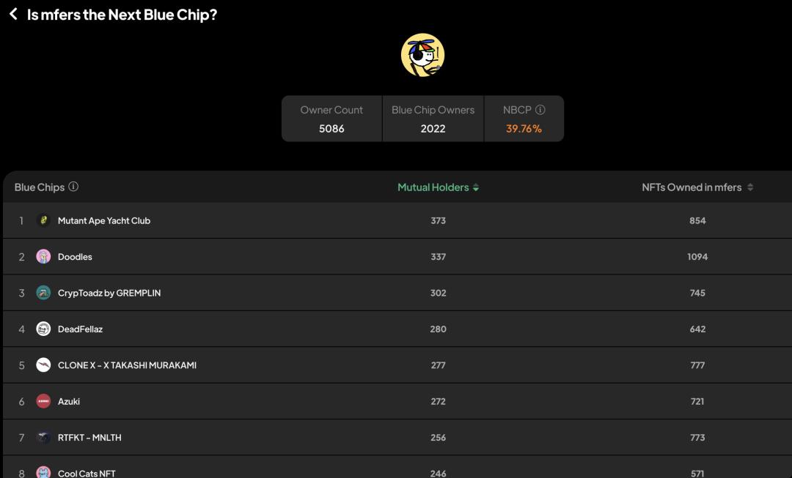792x478 pixels.
Task: Click the CrypToadz by GREMPLIN icon
Action: (x=43, y=293)
